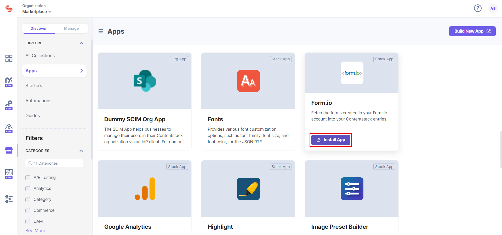Image resolution: width=502 pixels, height=235 pixels.
Task: Open the Dummy SCIM Org App title
Action: tap(135, 119)
